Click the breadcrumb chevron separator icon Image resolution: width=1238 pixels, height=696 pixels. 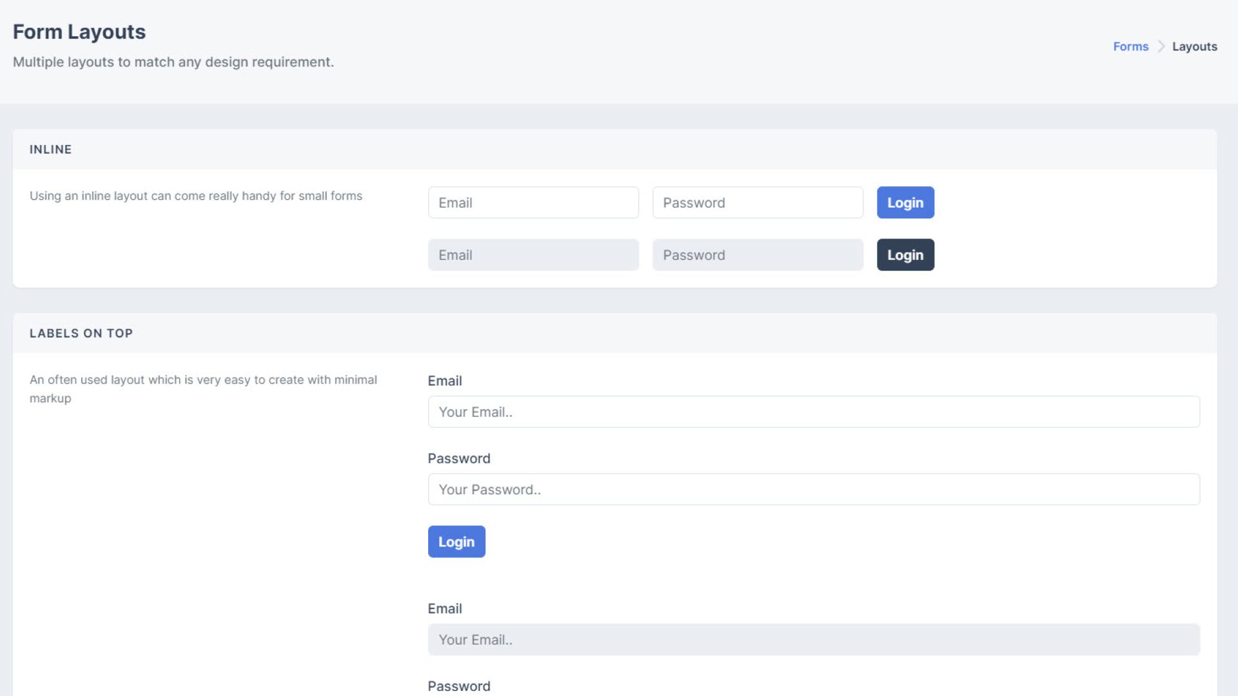tap(1161, 46)
